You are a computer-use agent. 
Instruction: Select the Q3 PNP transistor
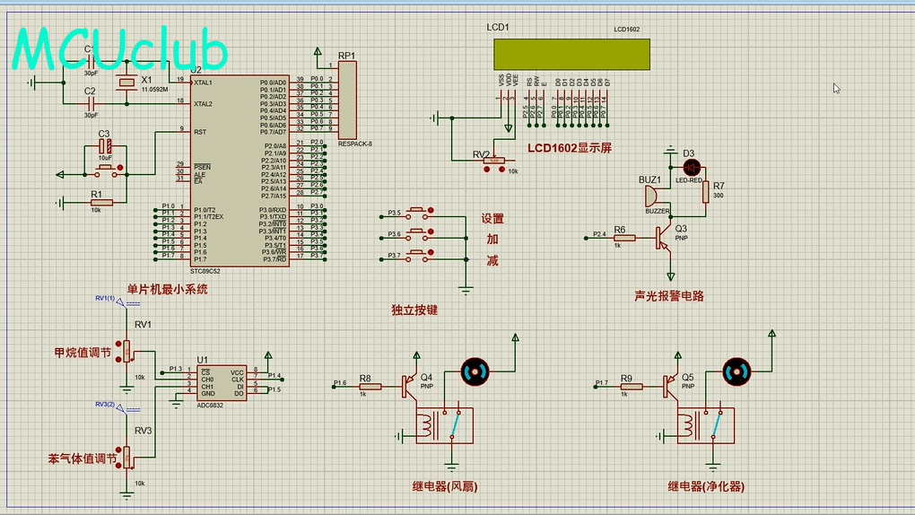click(x=666, y=238)
